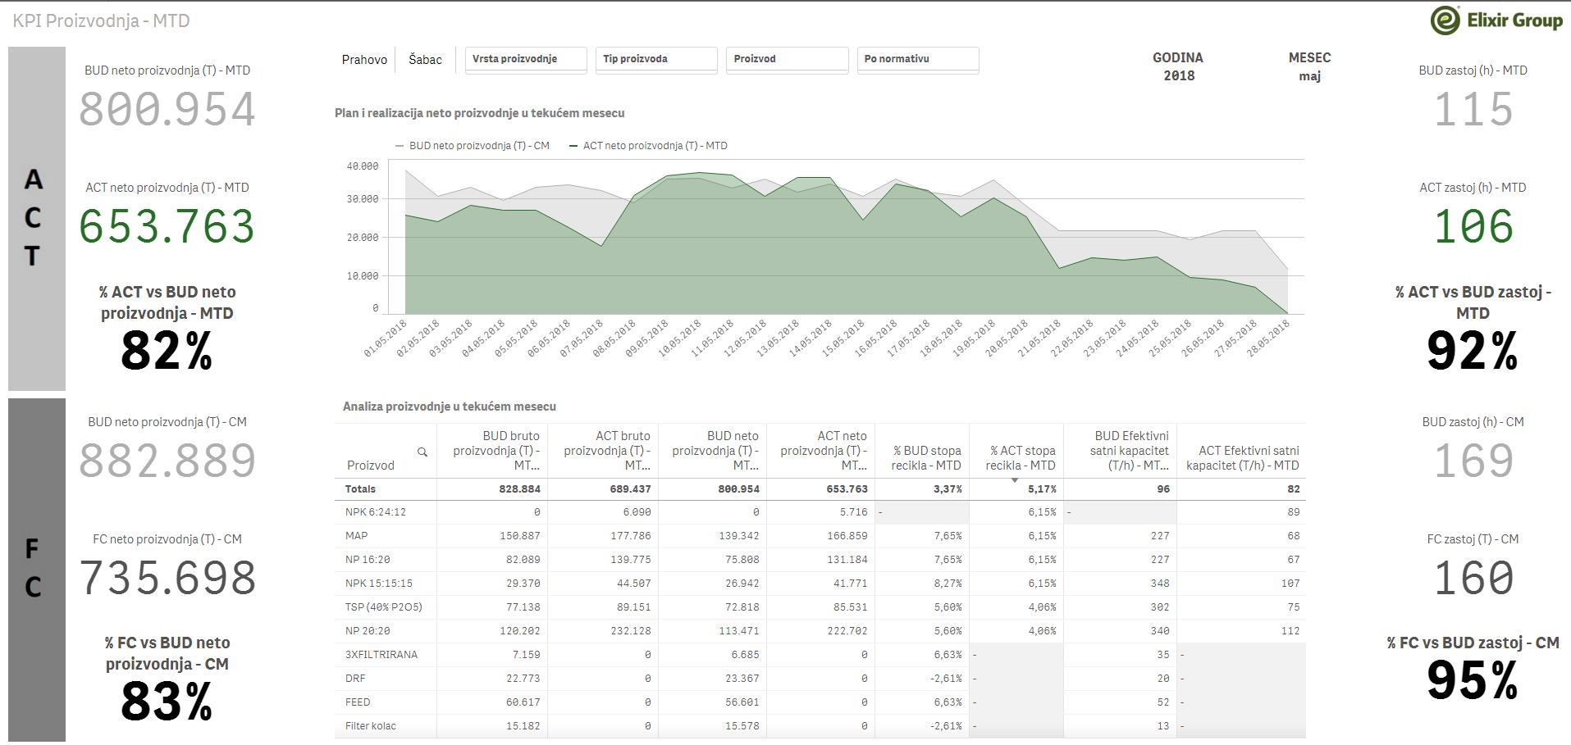This screenshot has height=745, width=1571.
Task: Select the NPK 15:15:15 product row
Action: click(820, 584)
